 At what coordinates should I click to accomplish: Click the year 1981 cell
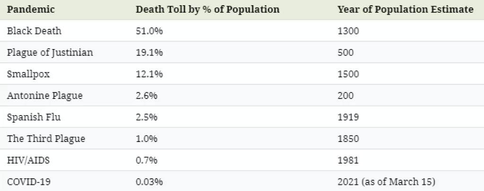click(348, 160)
